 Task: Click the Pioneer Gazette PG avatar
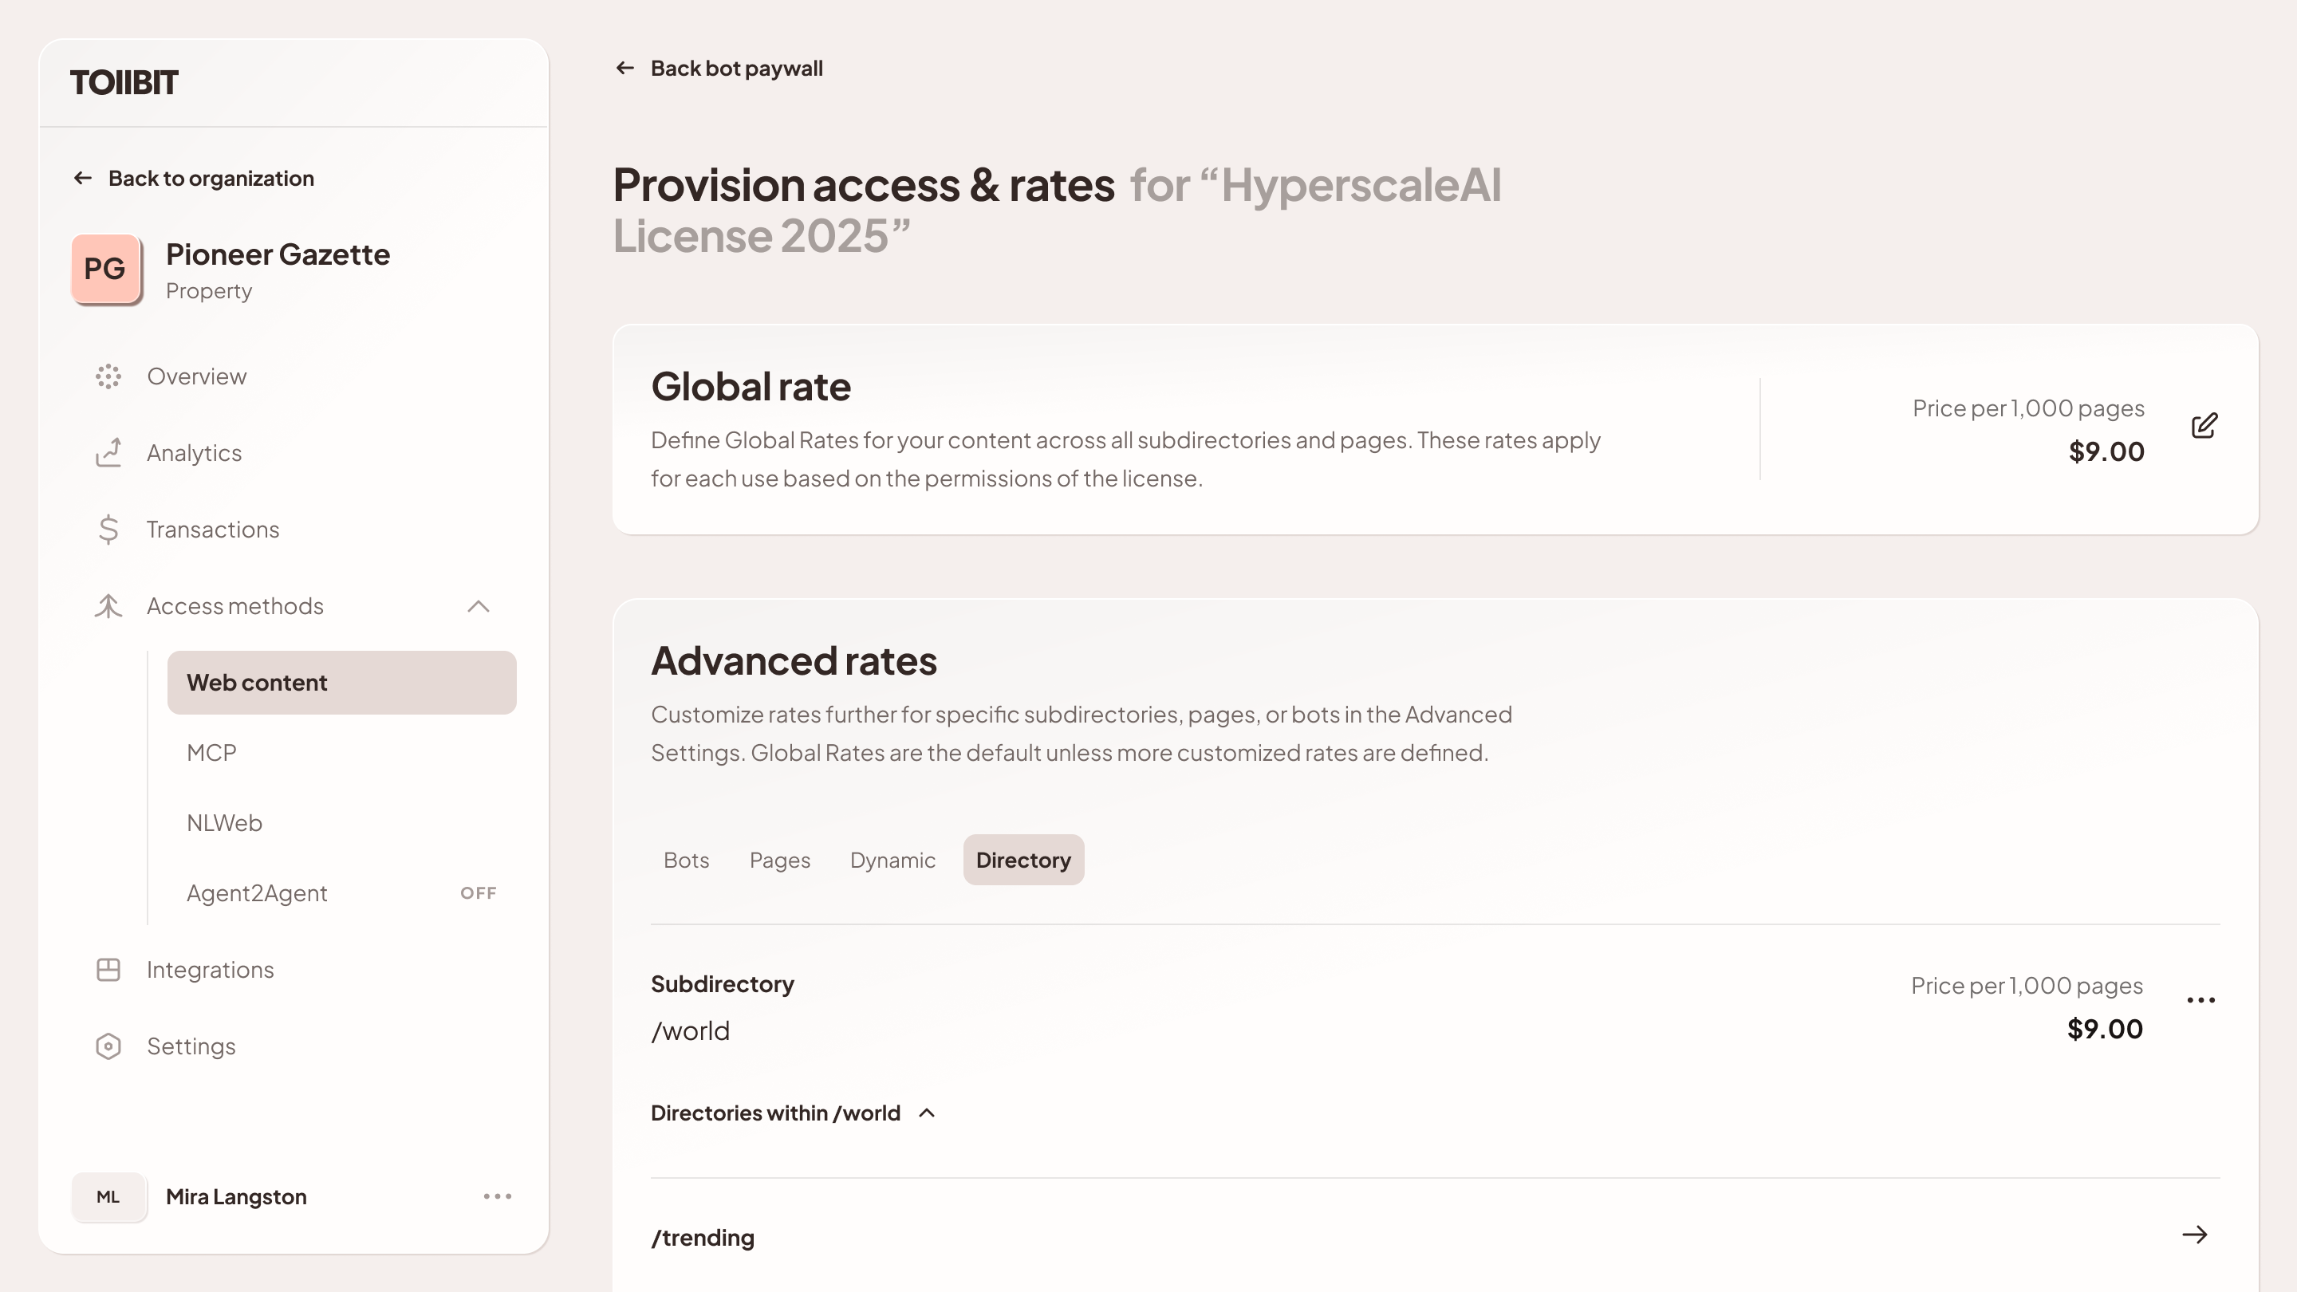tap(105, 269)
